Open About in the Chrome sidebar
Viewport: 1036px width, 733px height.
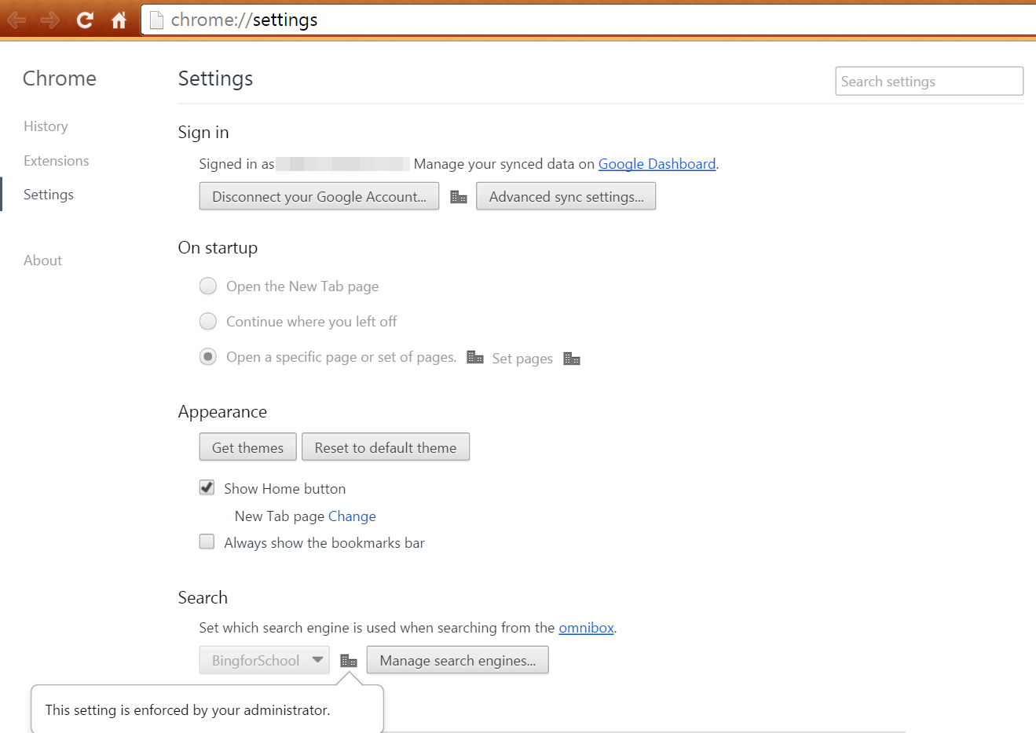(x=42, y=261)
